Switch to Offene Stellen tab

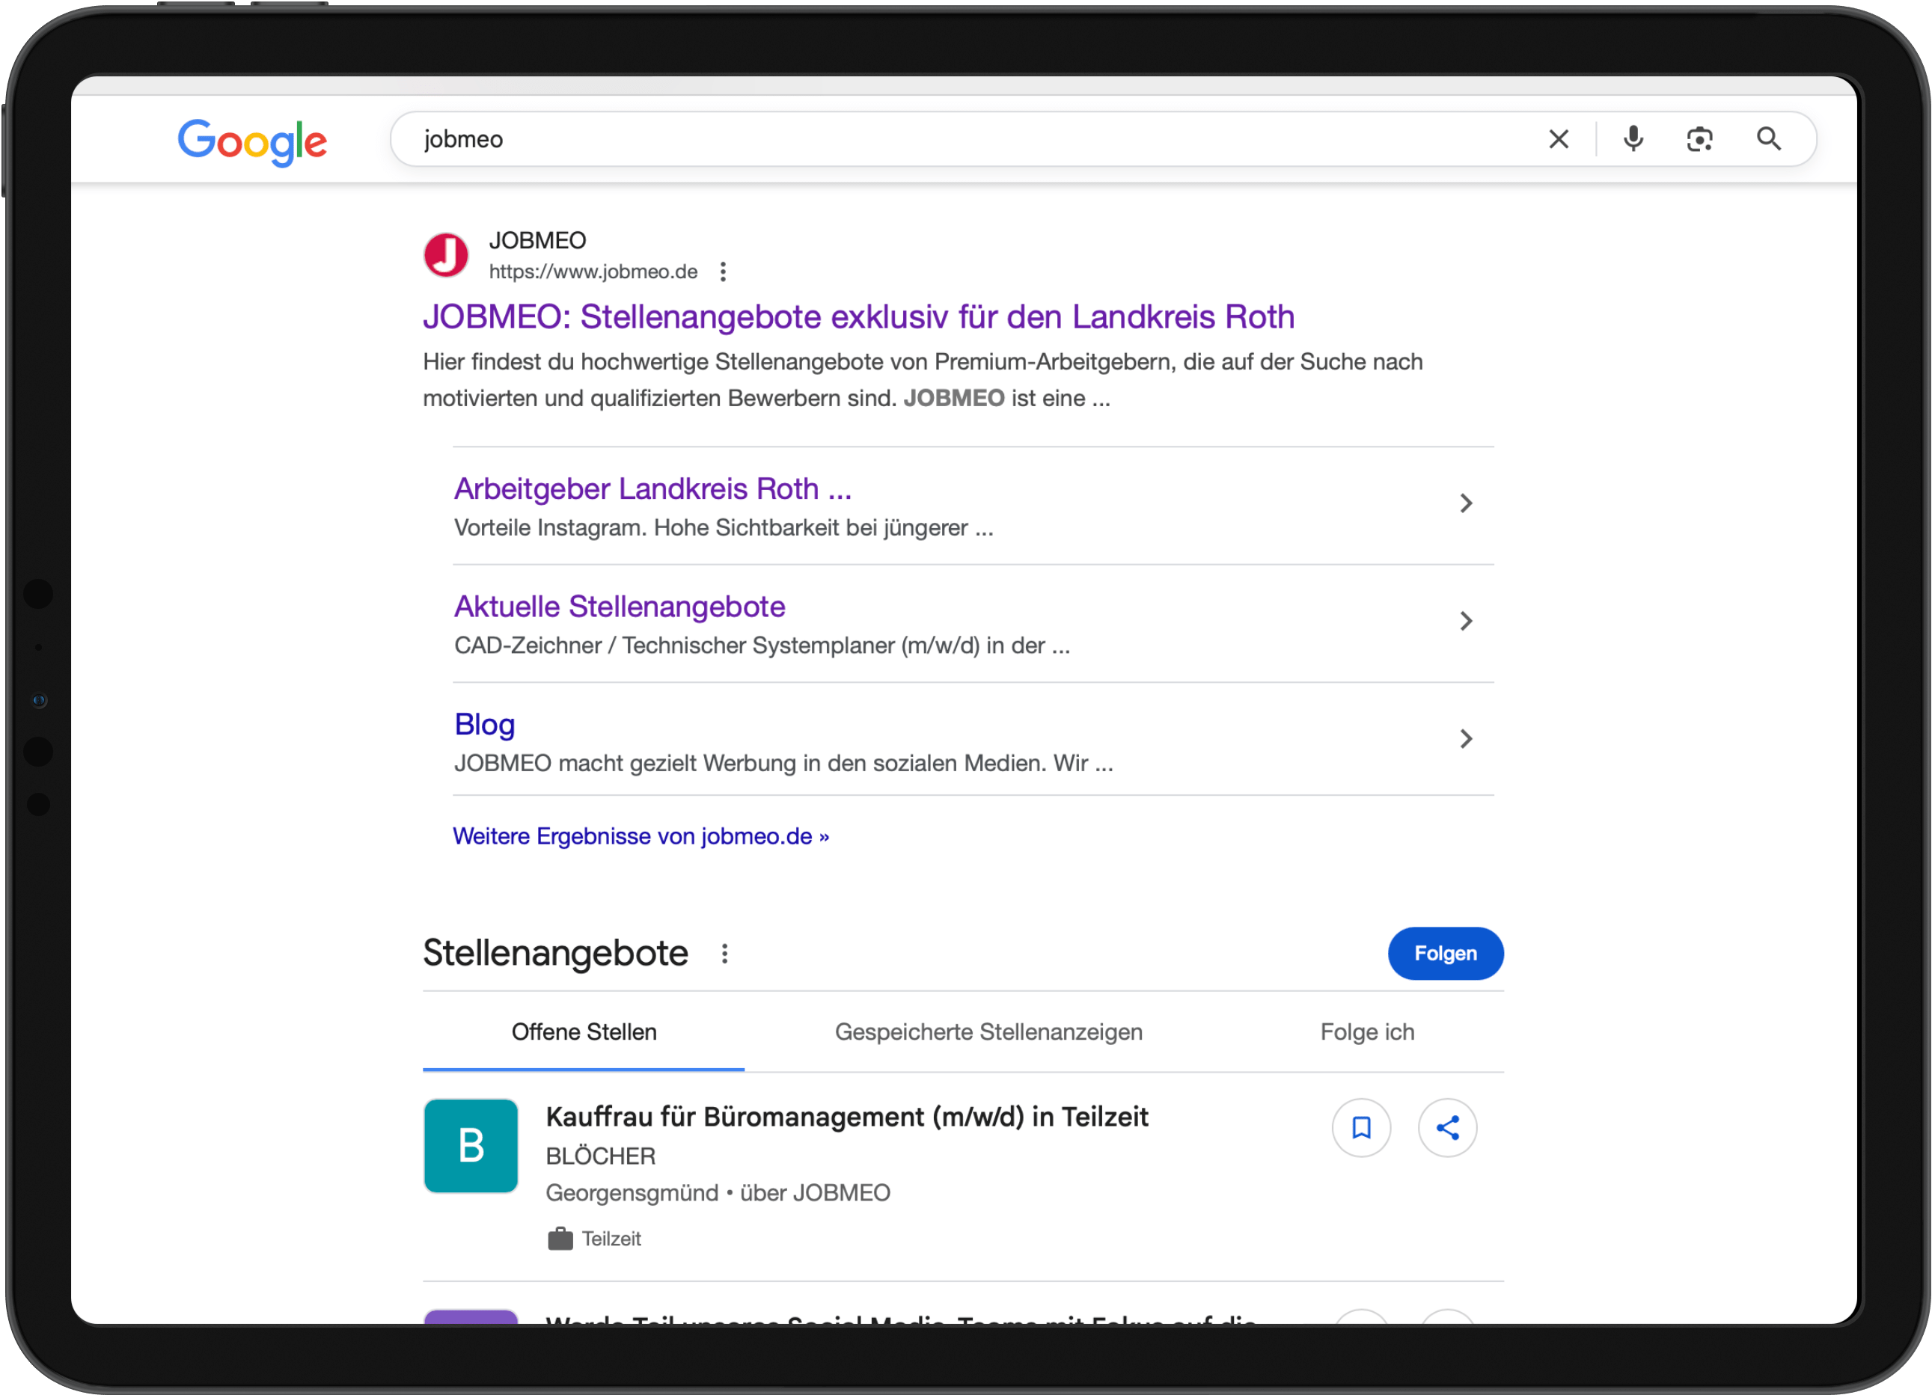tap(584, 1032)
